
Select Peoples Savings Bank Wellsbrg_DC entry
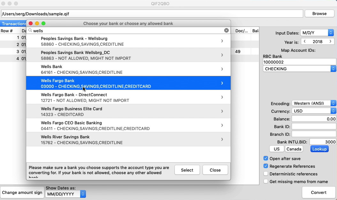click(x=128, y=55)
